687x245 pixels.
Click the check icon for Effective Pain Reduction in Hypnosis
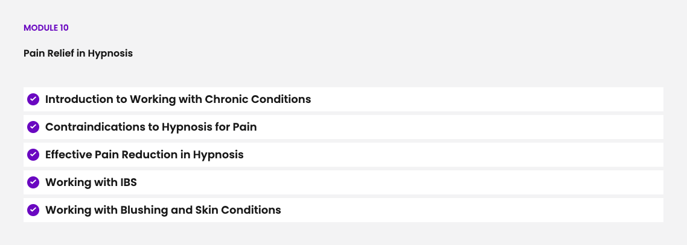click(x=33, y=155)
